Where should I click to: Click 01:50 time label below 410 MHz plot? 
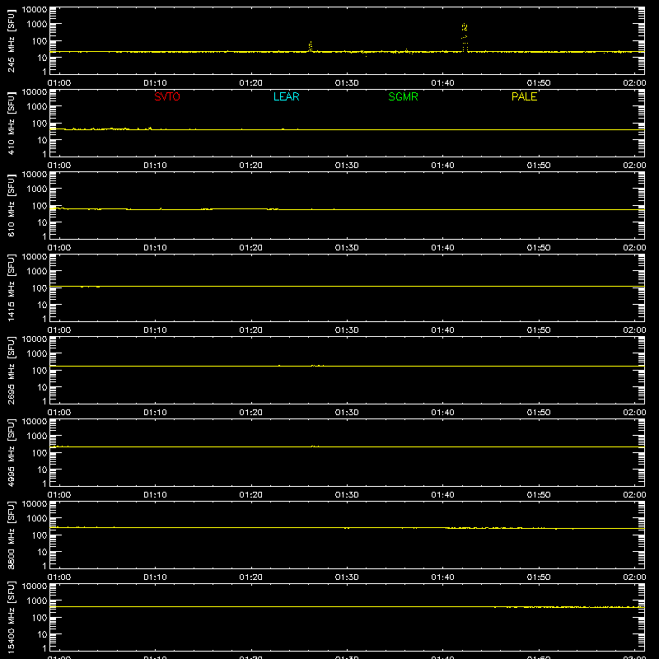[539, 166]
